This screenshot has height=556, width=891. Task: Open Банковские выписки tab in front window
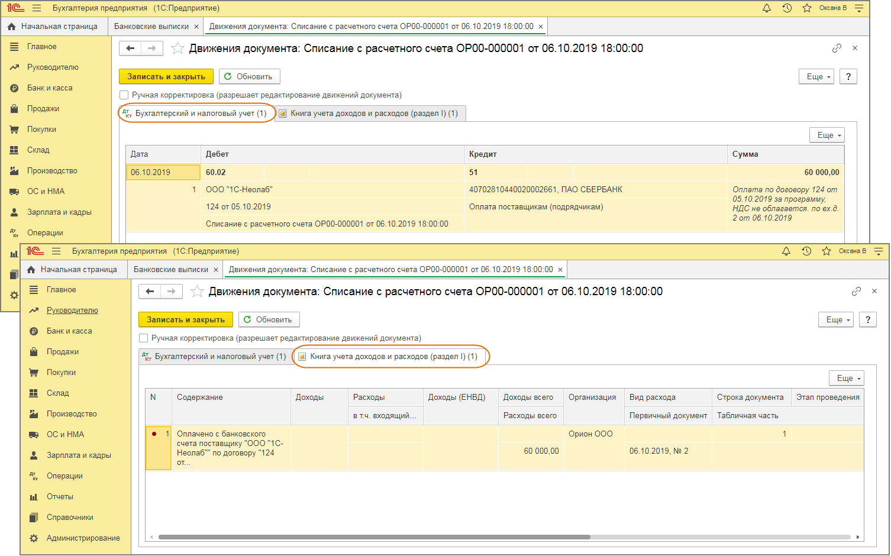pos(170,270)
